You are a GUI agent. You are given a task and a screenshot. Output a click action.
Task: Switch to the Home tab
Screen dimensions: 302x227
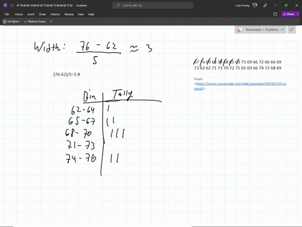(x=19, y=15)
